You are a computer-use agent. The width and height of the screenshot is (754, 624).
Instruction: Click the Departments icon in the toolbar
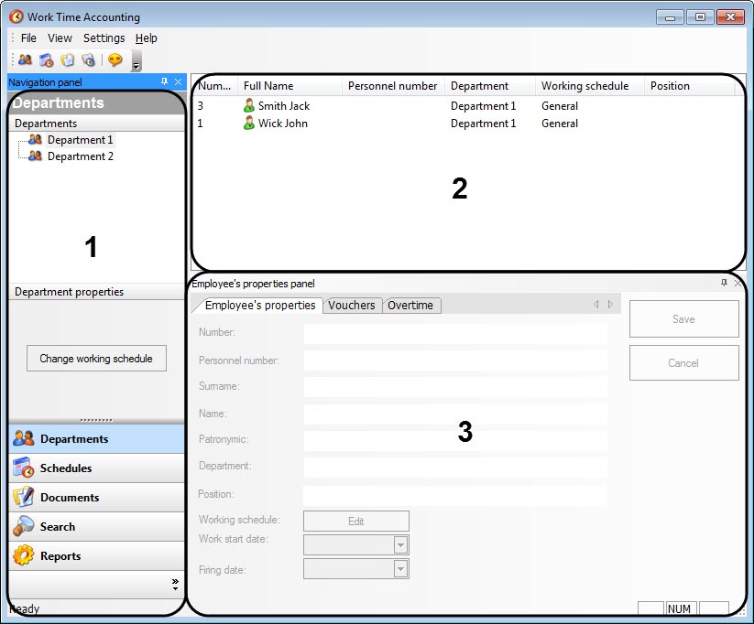coord(25,60)
